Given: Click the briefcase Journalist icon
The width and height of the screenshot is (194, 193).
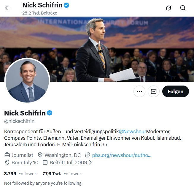Looking at the screenshot, I should click(7, 155).
